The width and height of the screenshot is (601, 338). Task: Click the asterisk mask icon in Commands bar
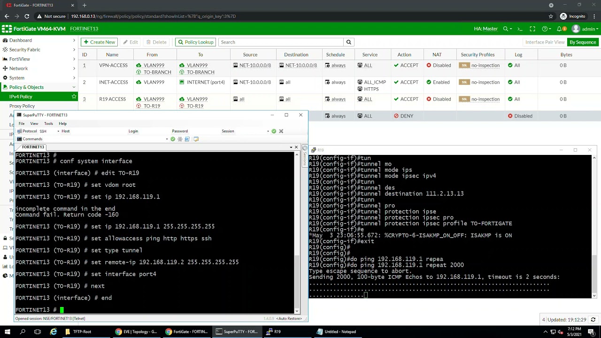180,139
